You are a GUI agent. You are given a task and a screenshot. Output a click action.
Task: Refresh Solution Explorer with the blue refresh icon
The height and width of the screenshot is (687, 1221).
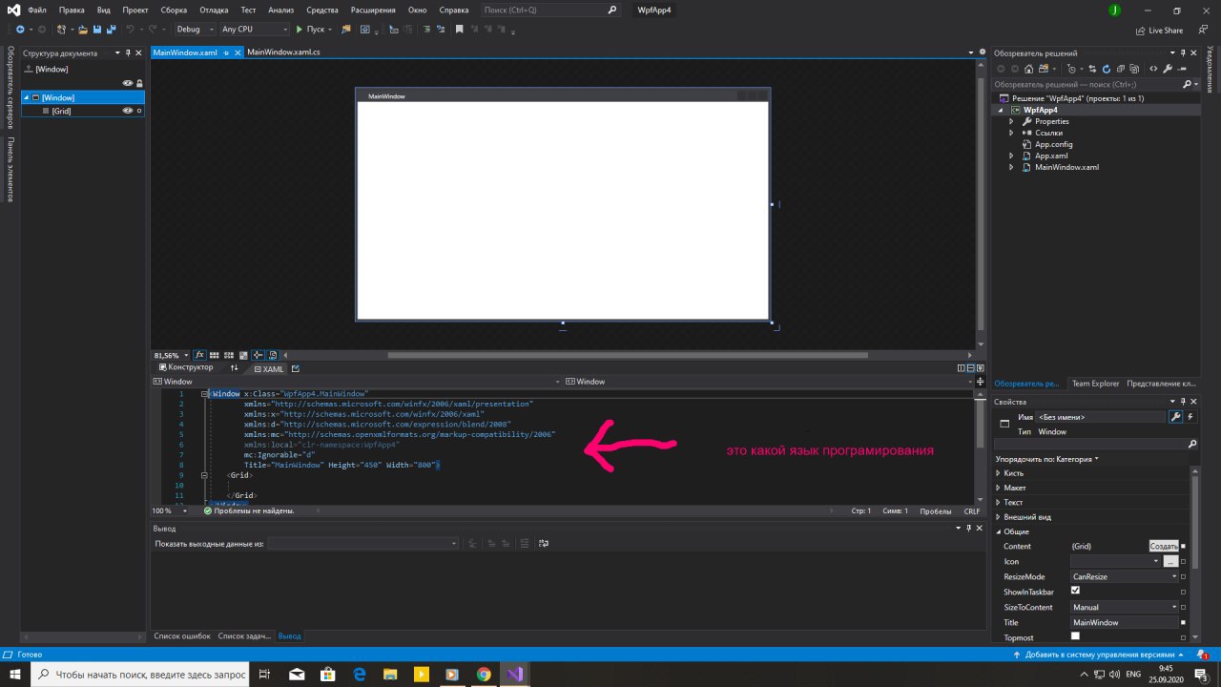click(1106, 69)
